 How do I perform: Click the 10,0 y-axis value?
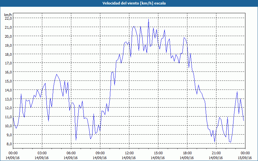(8, 126)
